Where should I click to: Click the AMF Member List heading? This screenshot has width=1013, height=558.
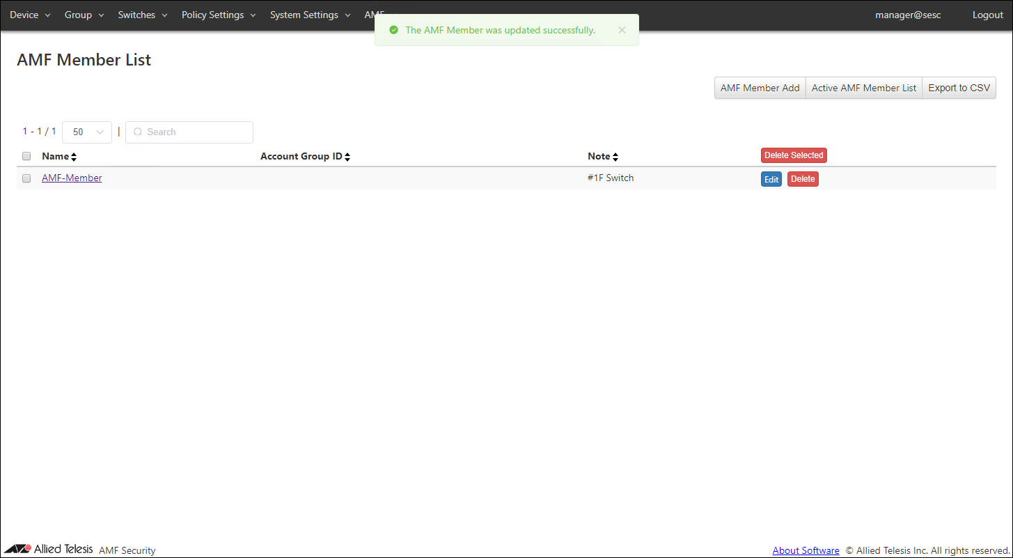pos(84,60)
